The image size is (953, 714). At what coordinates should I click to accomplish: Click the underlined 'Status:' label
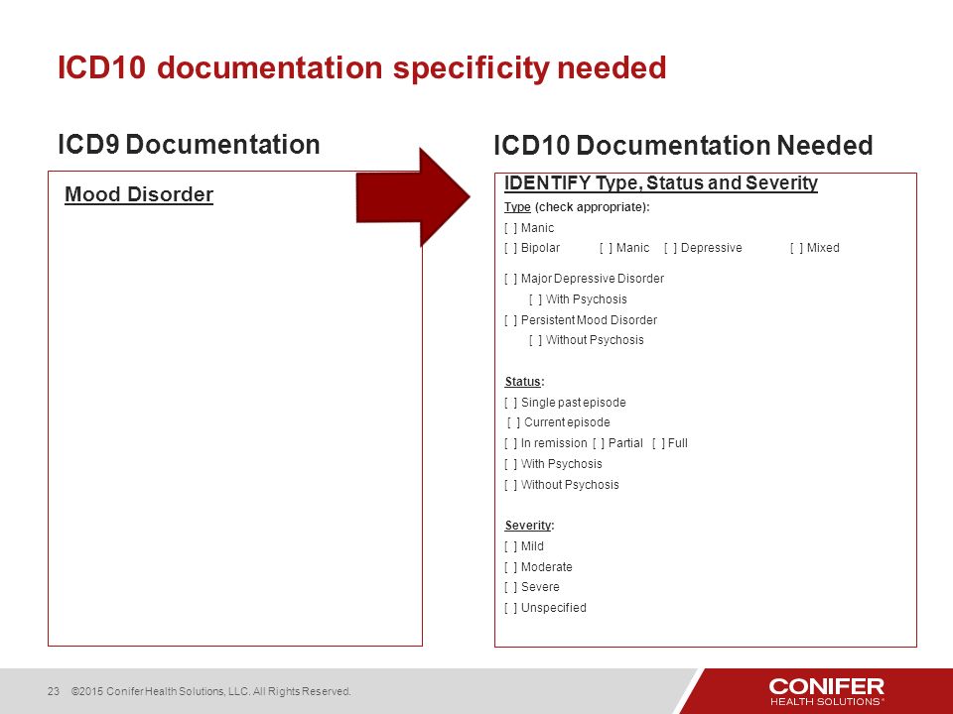(524, 382)
